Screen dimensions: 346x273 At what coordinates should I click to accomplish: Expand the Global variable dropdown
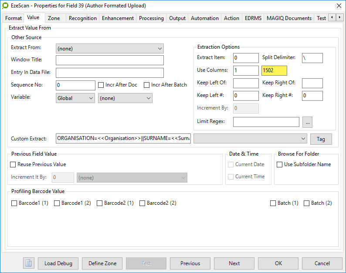click(x=75, y=98)
